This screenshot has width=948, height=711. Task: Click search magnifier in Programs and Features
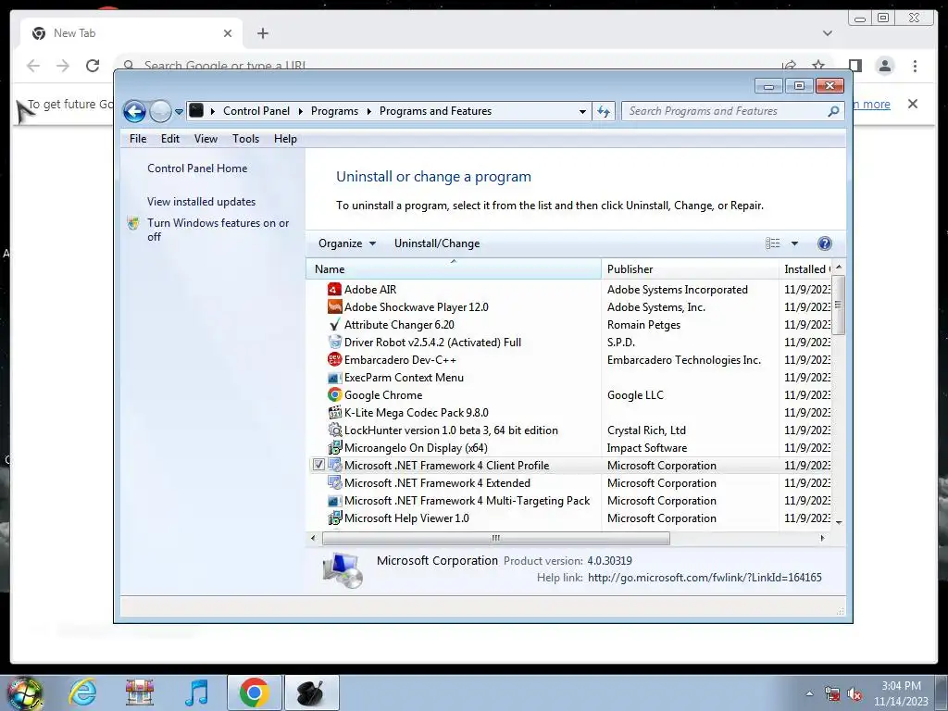point(833,111)
